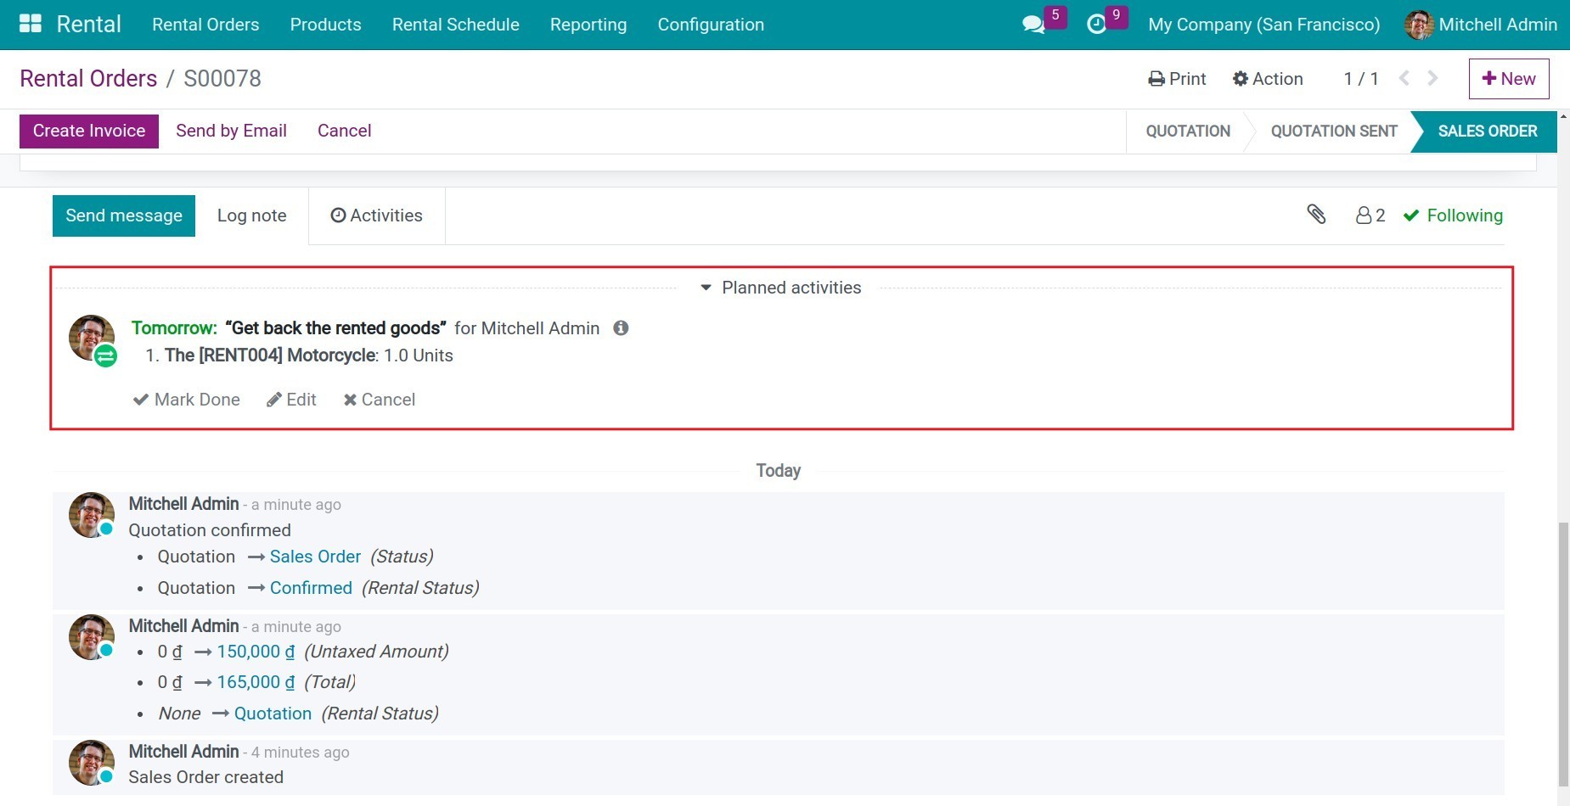Go to next record arrow
The height and width of the screenshot is (806, 1570).
1433,78
